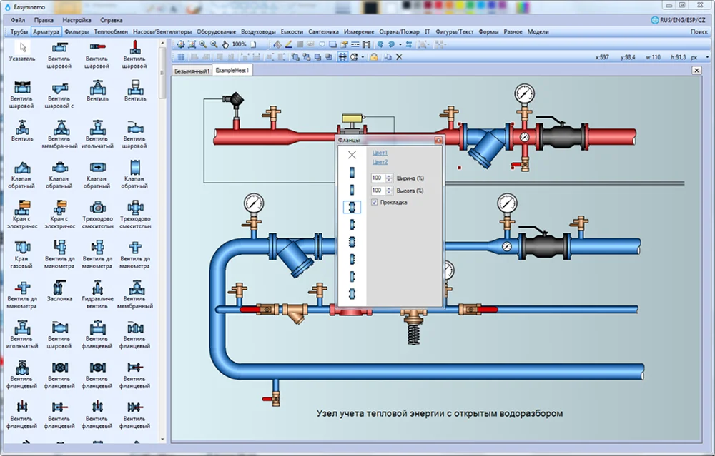Click the fill bucket icon
Image resolution: width=715 pixels, height=456 pixels.
(x=277, y=44)
